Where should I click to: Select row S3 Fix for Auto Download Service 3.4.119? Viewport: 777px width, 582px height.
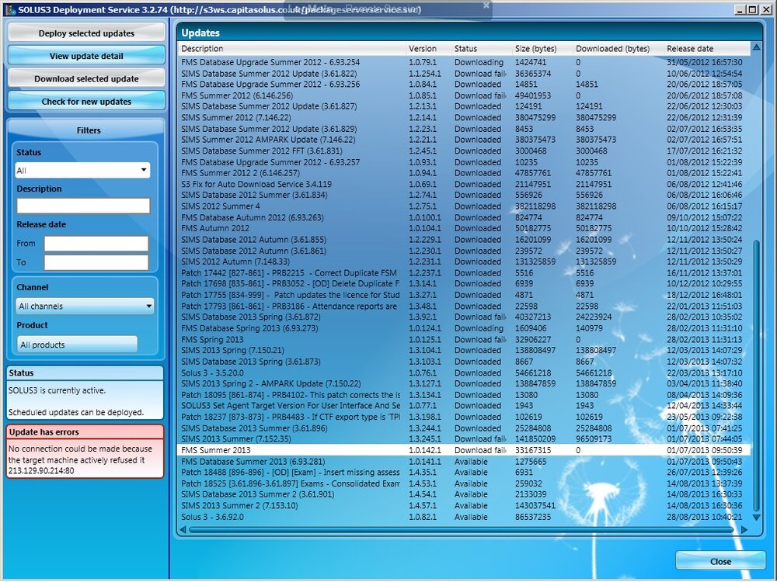tap(464, 184)
